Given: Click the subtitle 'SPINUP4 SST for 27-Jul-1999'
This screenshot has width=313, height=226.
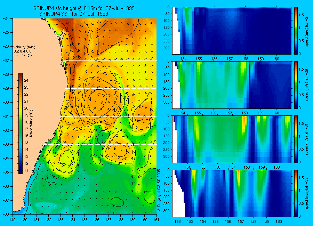Looking at the screenshot, I should 74,14.
